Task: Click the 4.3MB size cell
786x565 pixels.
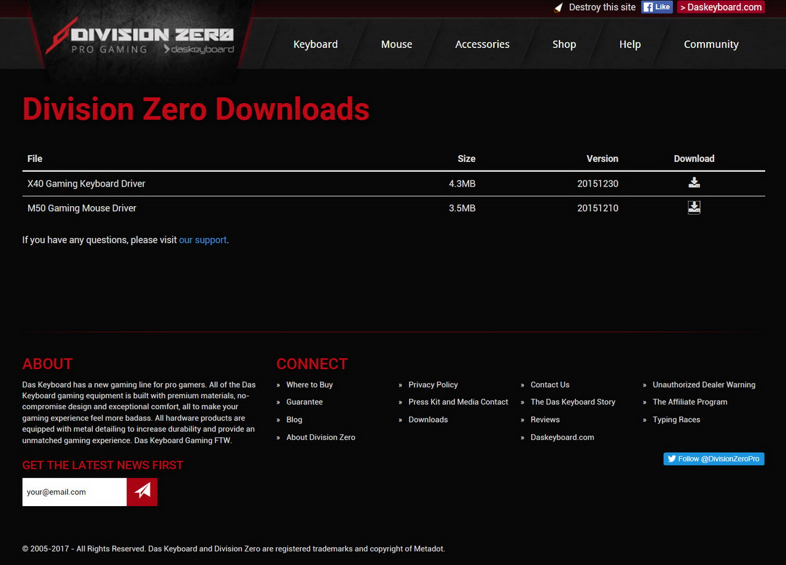Action: coord(462,183)
